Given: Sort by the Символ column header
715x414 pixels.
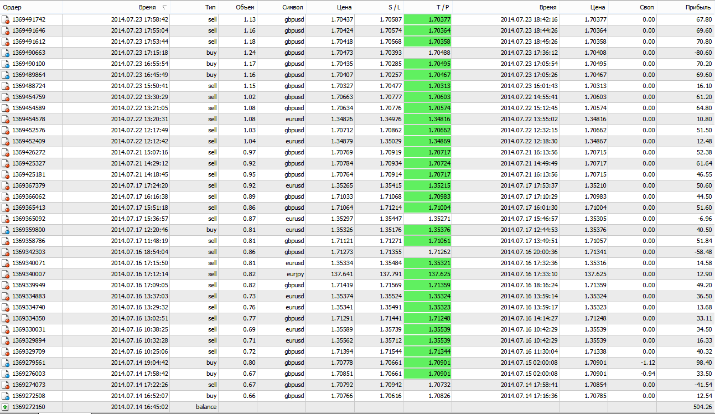Looking at the screenshot, I should [x=281, y=8].
